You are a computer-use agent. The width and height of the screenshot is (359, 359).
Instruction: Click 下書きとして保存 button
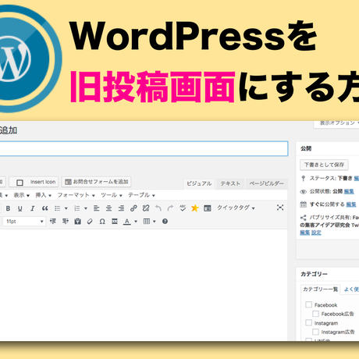point(324,165)
